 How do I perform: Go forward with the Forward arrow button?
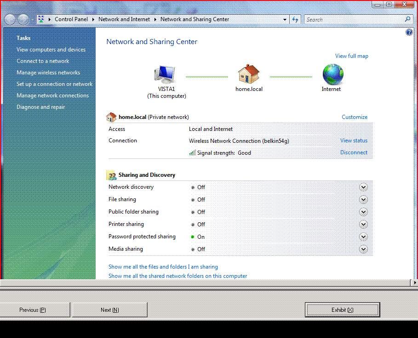coord(23,19)
